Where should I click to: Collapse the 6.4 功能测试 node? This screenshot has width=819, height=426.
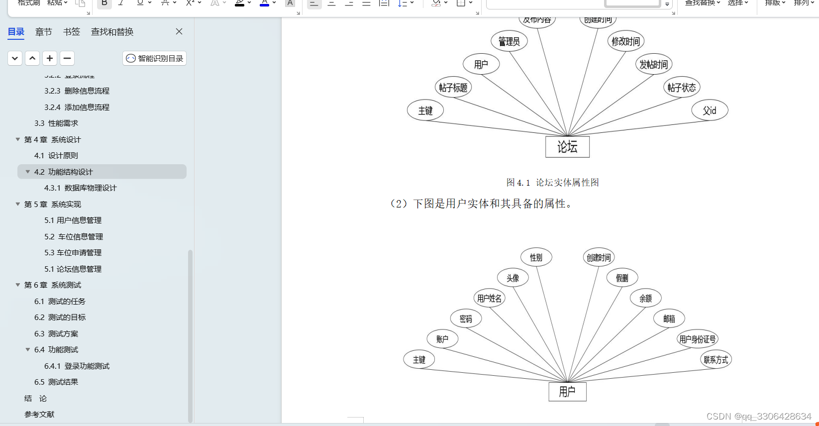(x=28, y=349)
